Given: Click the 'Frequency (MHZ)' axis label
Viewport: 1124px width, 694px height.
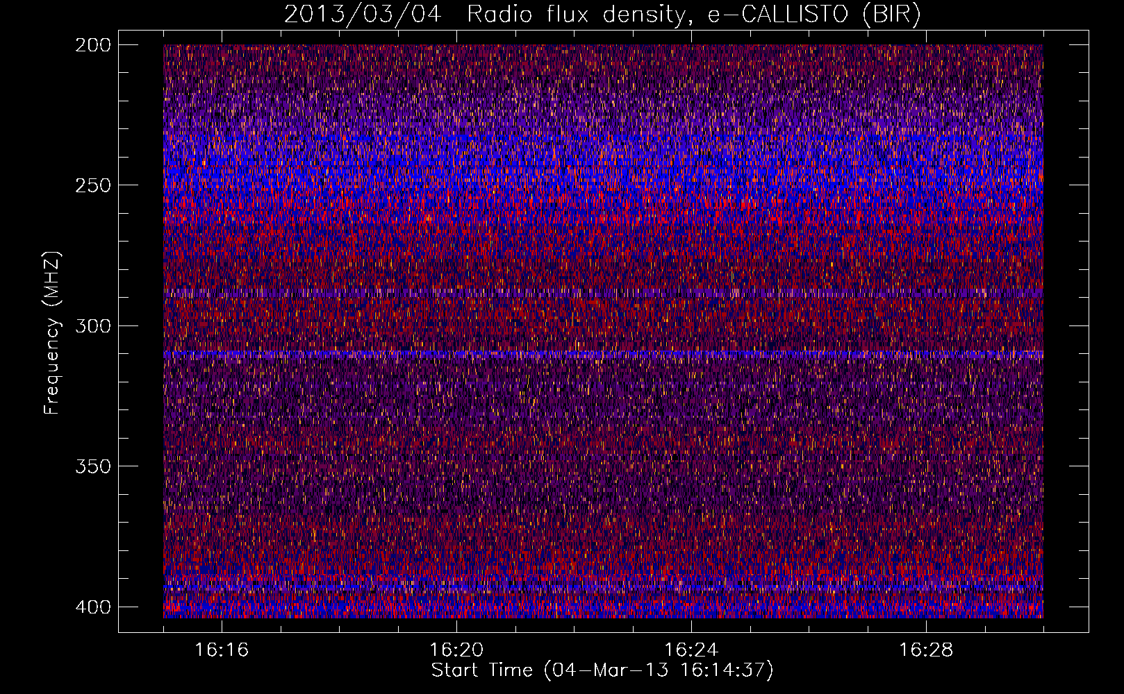Looking at the screenshot, I should [52, 333].
